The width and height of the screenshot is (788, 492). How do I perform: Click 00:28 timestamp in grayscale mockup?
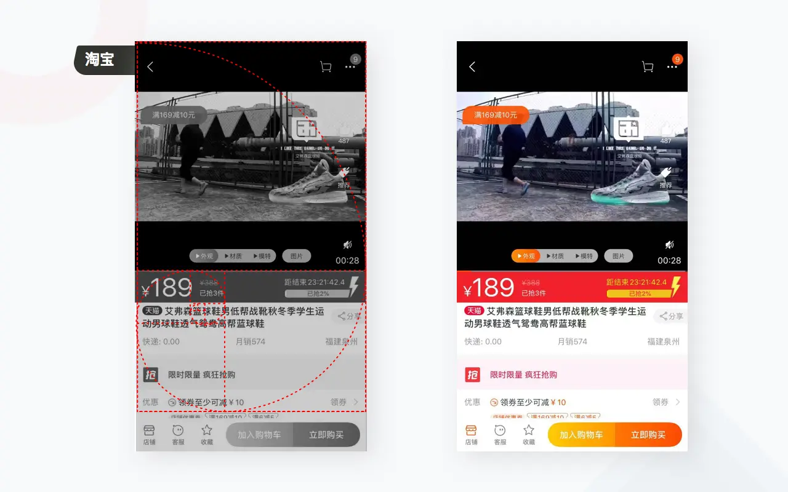point(347,260)
